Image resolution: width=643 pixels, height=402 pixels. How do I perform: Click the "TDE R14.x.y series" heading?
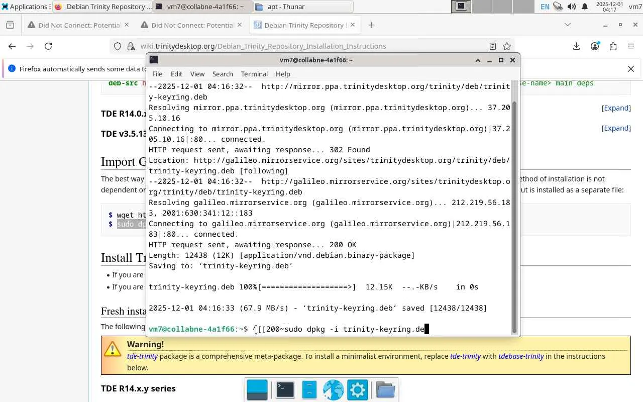click(x=138, y=388)
